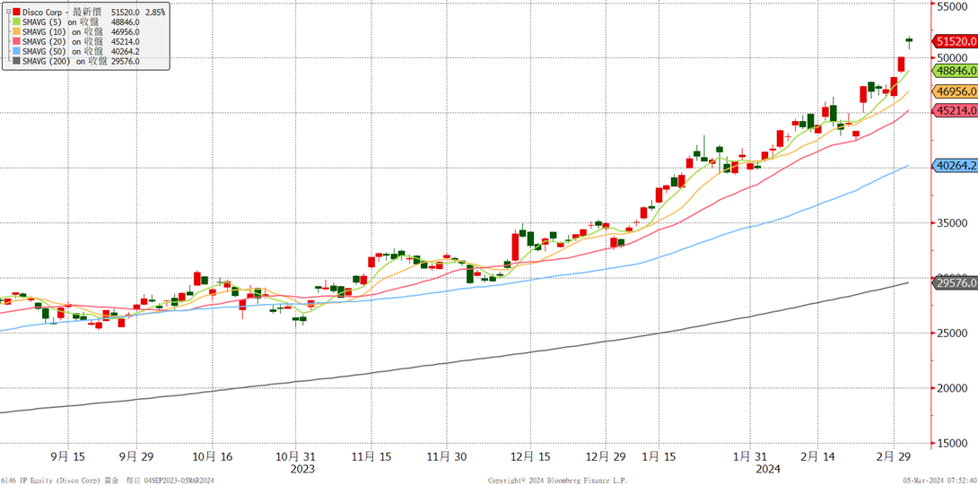Click the gray 29576.0 axis tag
The image size is (978, 485).
(955, 282)
